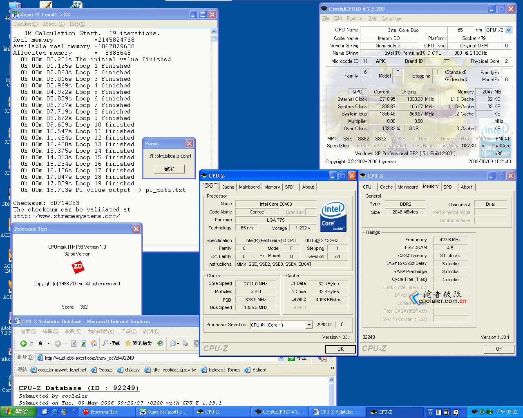The height and width of the screenshot is (418, 523).
Task: Open the Edit menu in CrystalCPUID
Action: [x=338, y=18]
